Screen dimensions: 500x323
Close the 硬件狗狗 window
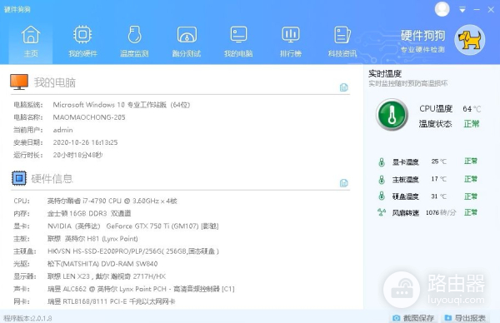(x=491, y=10)
